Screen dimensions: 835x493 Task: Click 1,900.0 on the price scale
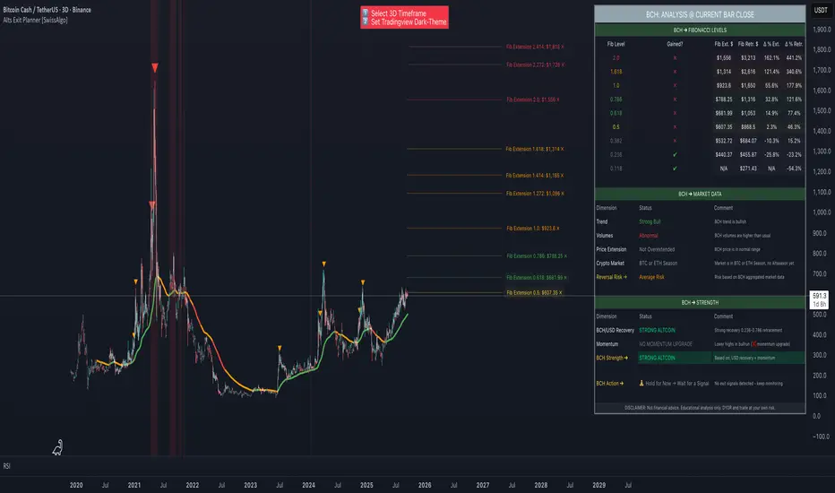822,30
